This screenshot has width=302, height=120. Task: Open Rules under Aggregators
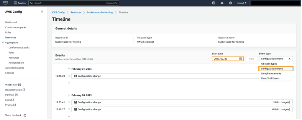pos(12,52)
